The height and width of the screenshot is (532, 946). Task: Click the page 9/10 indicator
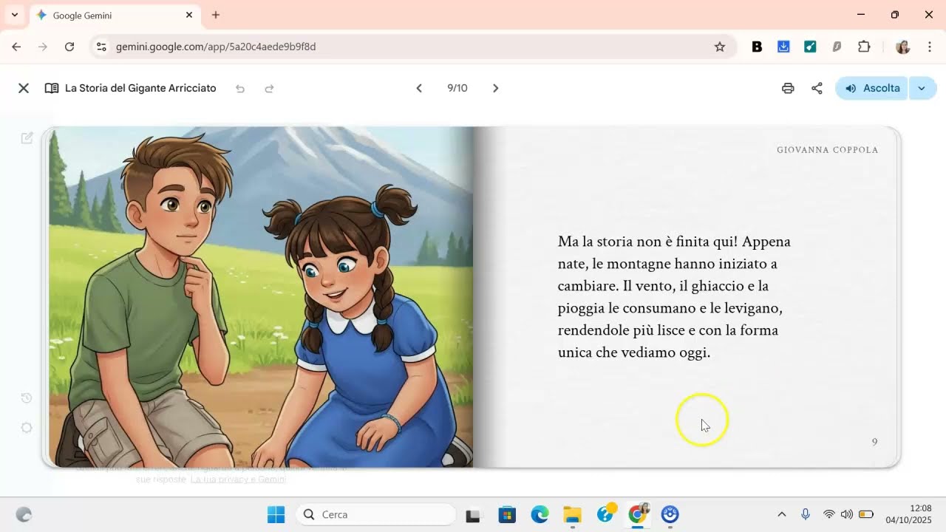pos(457,88)
